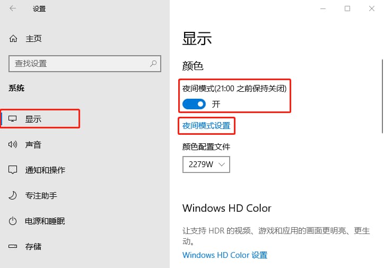Click the back arrow icon
384x268 pixels.
13,8
